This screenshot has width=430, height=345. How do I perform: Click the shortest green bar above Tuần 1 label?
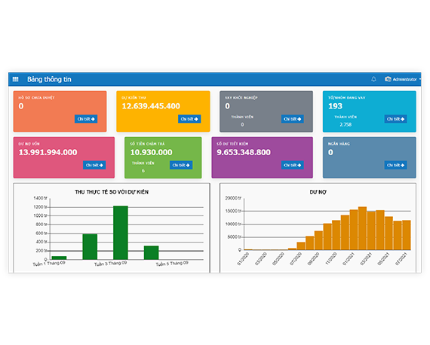59,258
